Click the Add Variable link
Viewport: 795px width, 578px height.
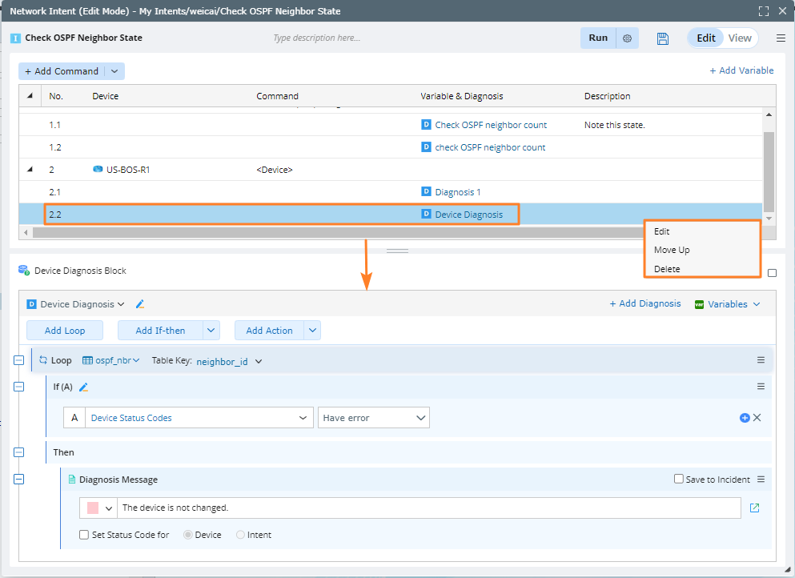pyautogui.click(x=741, y=70)
